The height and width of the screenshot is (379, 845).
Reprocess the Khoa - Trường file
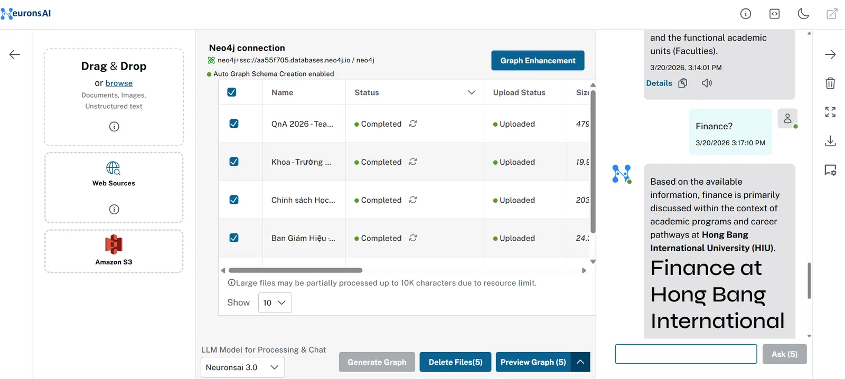pyautogui.click(x=413, y=162)
